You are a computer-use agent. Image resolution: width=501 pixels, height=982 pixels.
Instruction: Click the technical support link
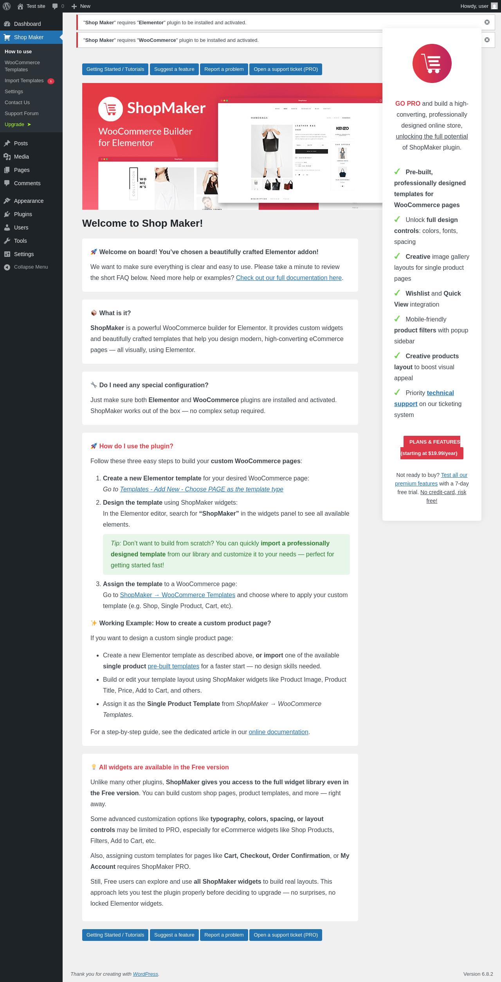(424, 399)
